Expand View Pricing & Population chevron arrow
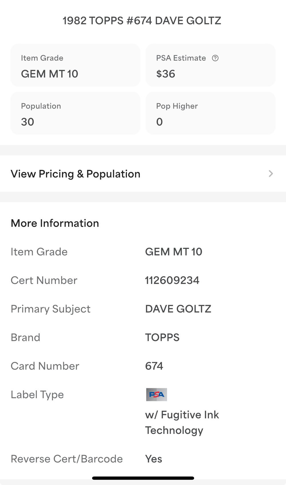286x485 pixels. point(271,174)
